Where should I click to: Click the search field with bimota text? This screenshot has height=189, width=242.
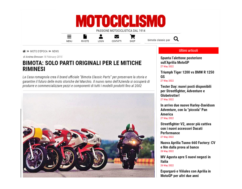click(x=159, y=40)
